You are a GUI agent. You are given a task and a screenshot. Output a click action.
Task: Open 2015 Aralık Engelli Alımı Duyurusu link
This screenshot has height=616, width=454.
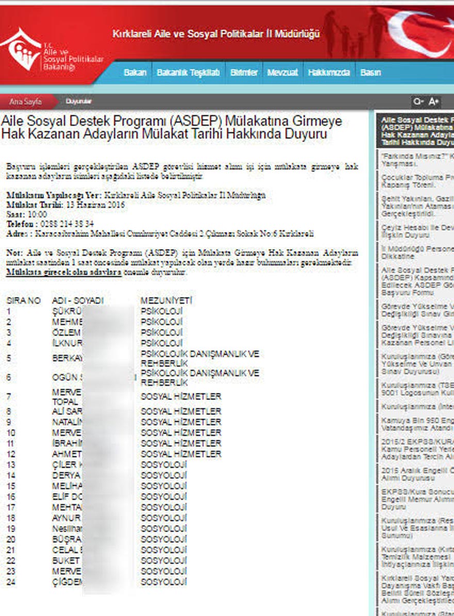point(415,474)
